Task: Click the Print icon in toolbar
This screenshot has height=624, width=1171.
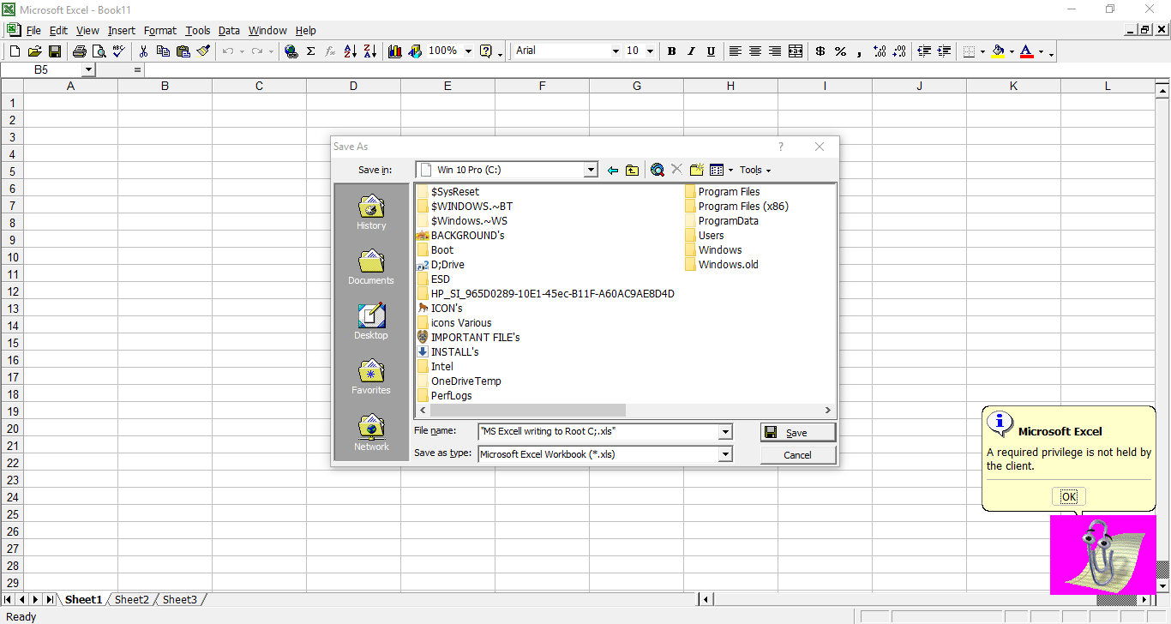Action: coord(80,51)
